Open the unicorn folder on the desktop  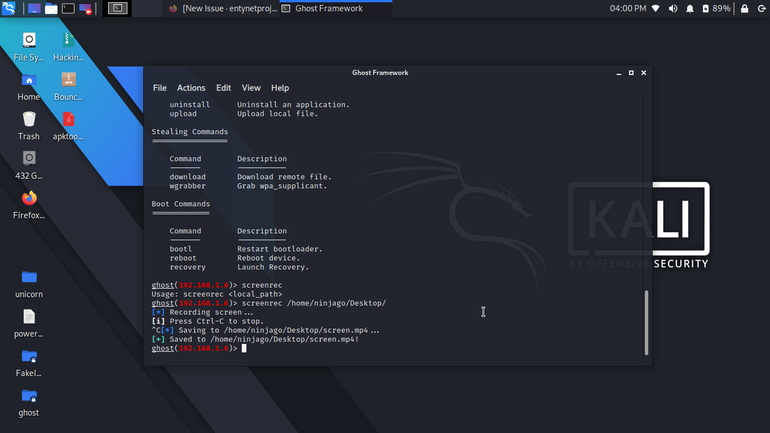tap(29, 283)
